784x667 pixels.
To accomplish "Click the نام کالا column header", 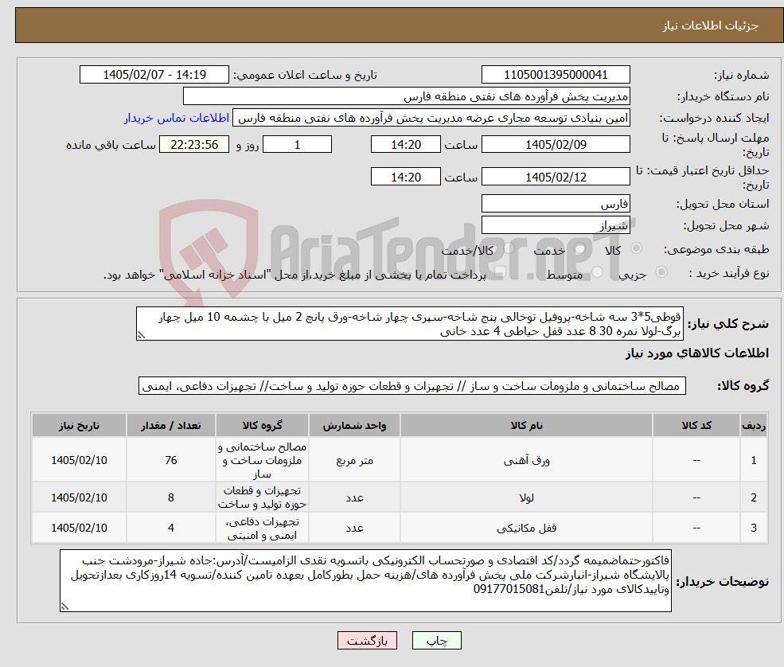I will pyautogui.click(x=526, y=426).
